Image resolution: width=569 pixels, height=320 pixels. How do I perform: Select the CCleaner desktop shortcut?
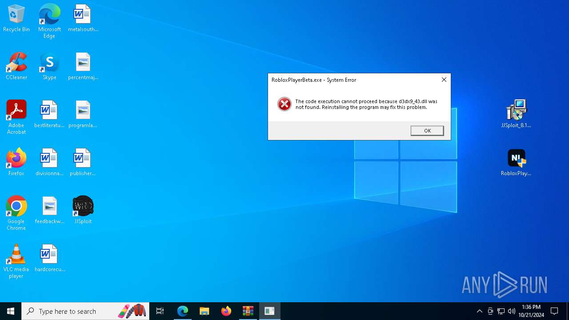click(x=16, y=67)
